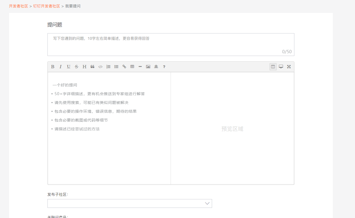This screenshot has height=218, width=355.
Task: Toggle the split-pane preview mode
Action: click(x=273, y=67)
